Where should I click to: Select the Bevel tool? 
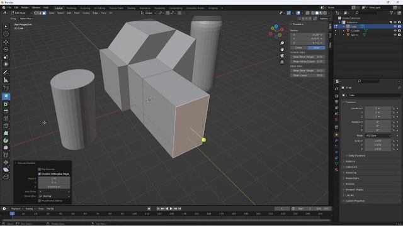(6, 111)
